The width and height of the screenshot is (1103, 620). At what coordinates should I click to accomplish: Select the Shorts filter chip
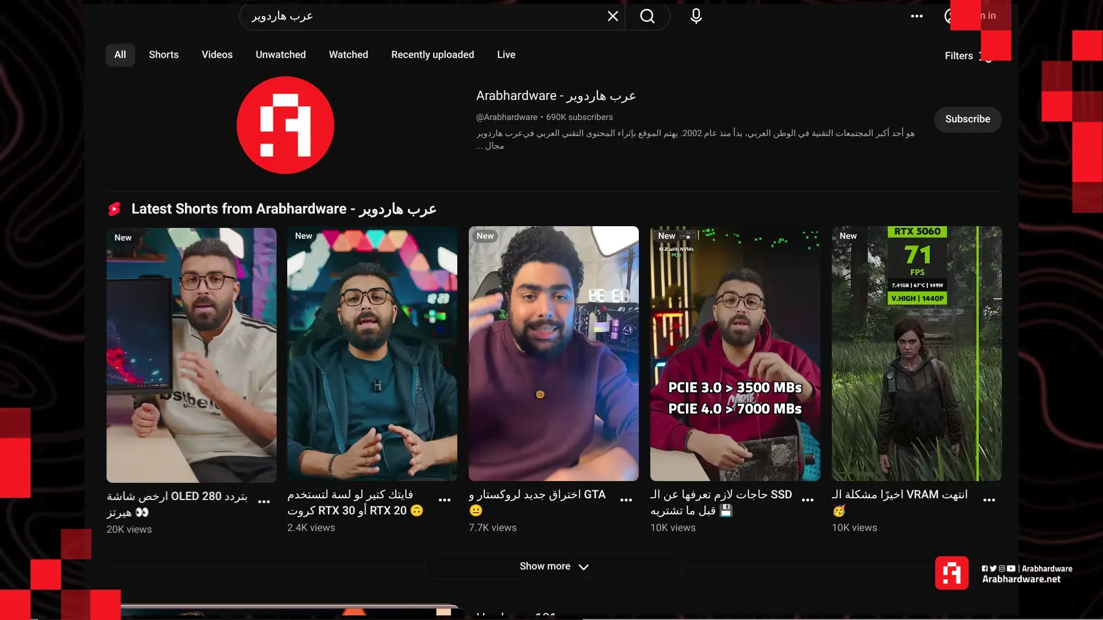tap(164, 55)
